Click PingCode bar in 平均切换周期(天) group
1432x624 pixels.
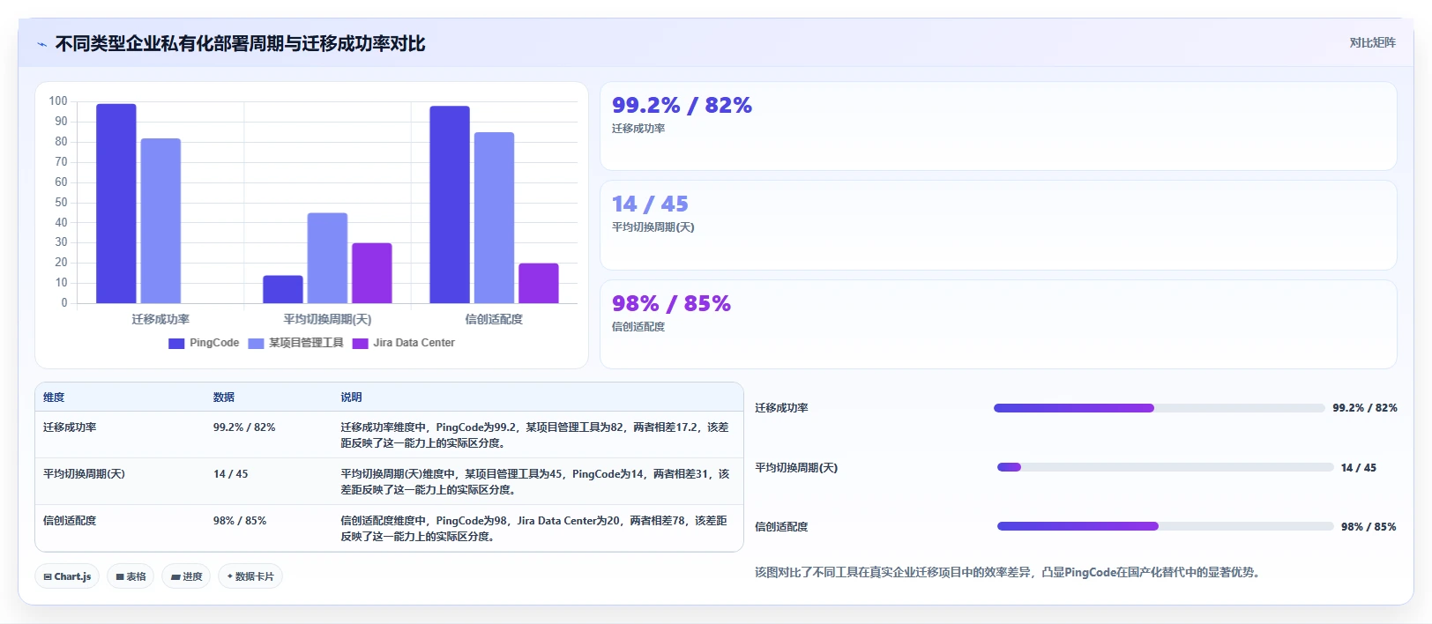pos(283,289)
